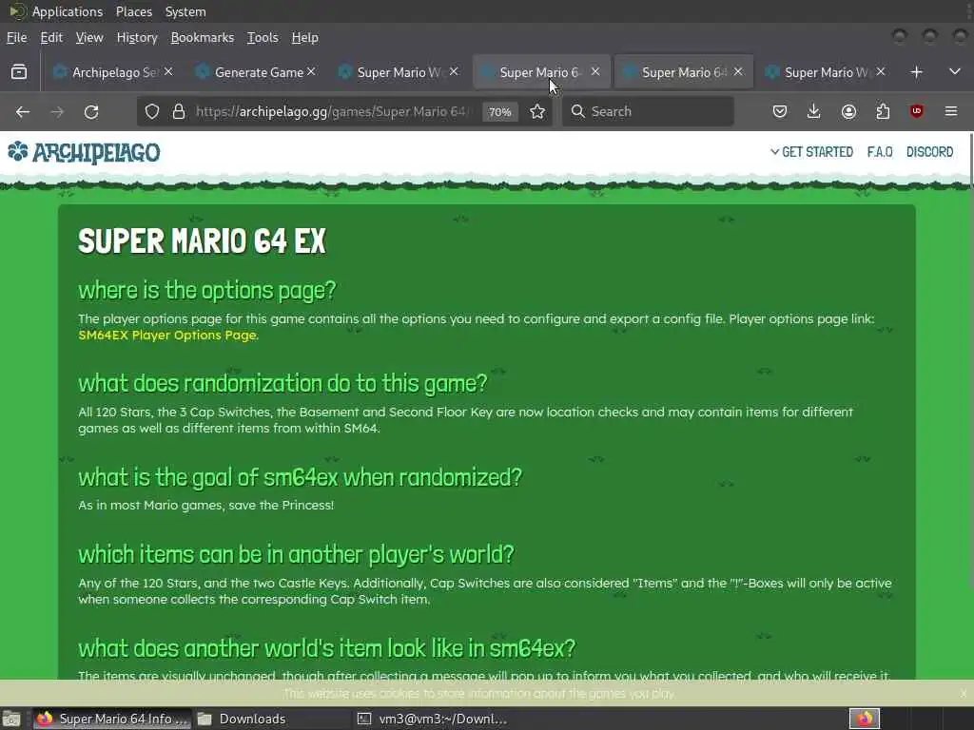This screenshot has height=730, width=974.
Task: Open the Firefox hamburger application menu
Action: pyautogui.click(x=951, y=112)
